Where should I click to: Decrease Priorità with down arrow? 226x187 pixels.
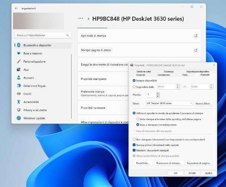coord(158,96)
